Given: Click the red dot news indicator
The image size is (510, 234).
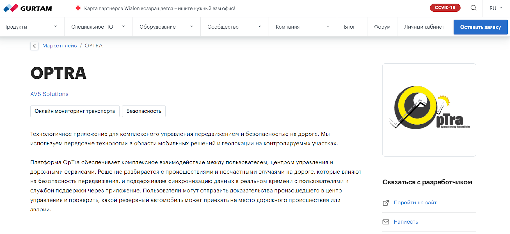Looking at the screenshot, I should click(78, 8).
